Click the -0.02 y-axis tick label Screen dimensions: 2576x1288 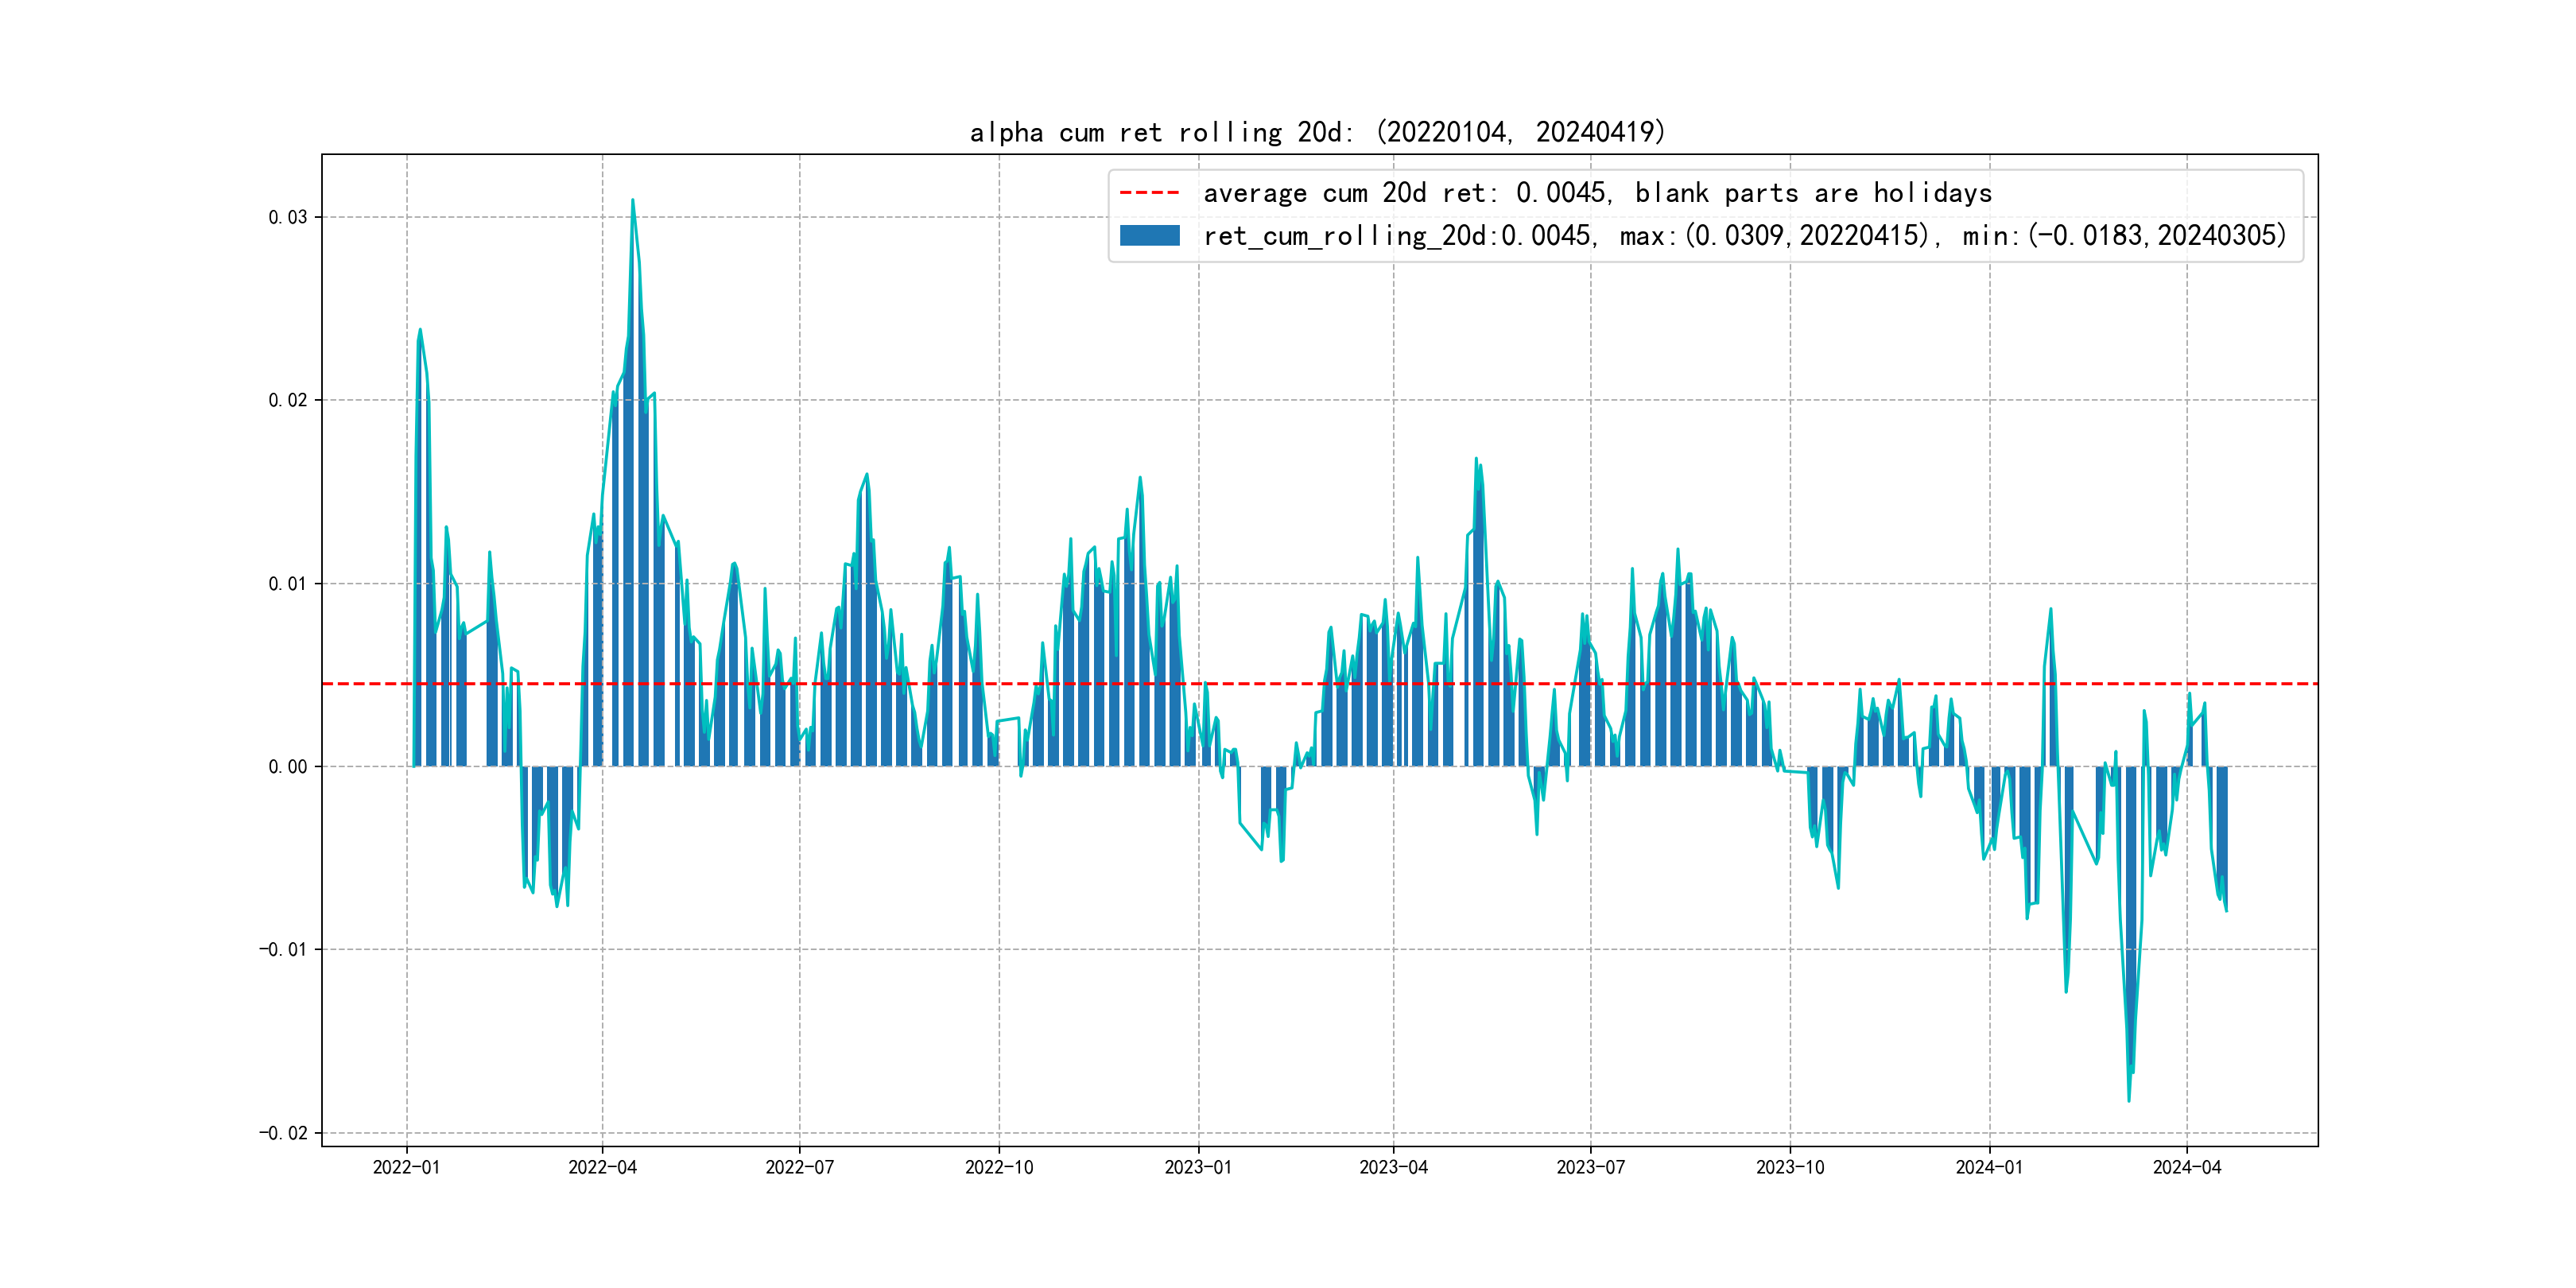pyautogui.click(x=283, y=1133)
